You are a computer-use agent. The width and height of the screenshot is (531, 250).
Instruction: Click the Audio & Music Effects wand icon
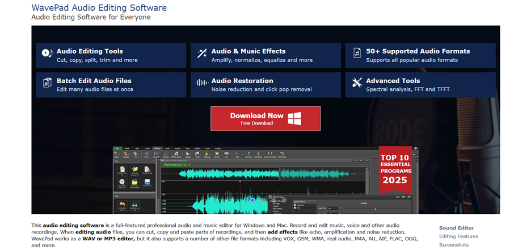(x=202, y=53)
